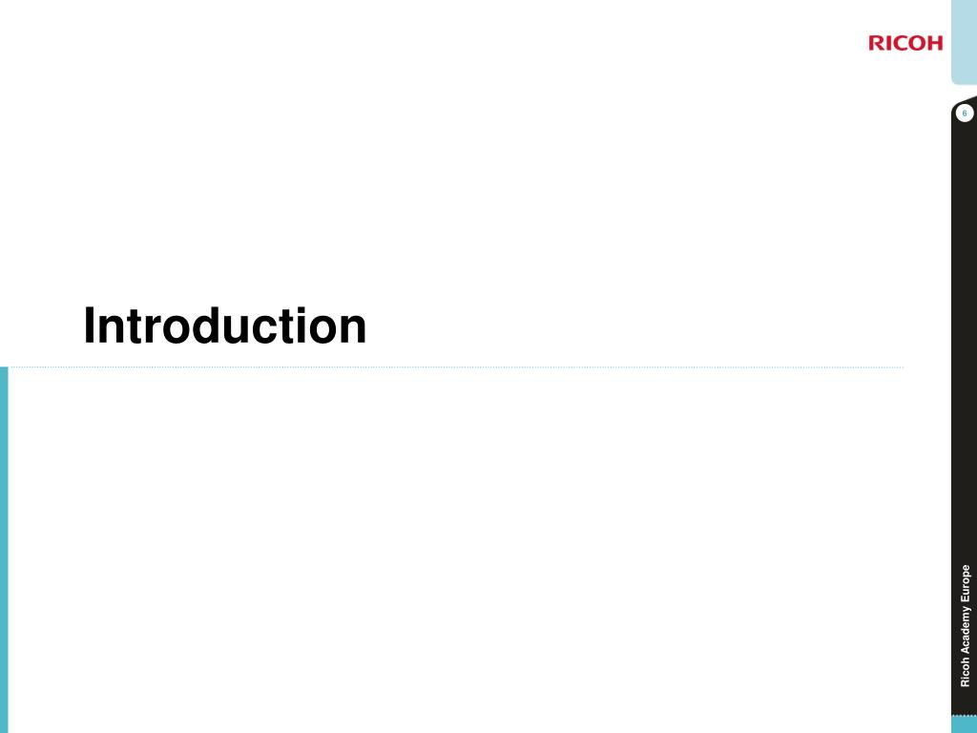This screenshot has width=977, height=733.
Task: Select the final letter n of Introduction
Action: [355, 330]
